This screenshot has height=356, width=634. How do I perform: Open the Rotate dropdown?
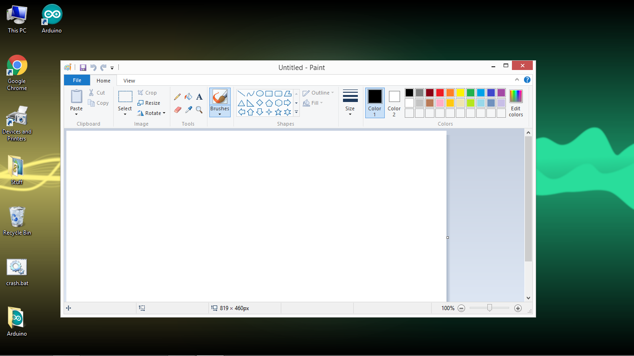click(x=152, y=113)
